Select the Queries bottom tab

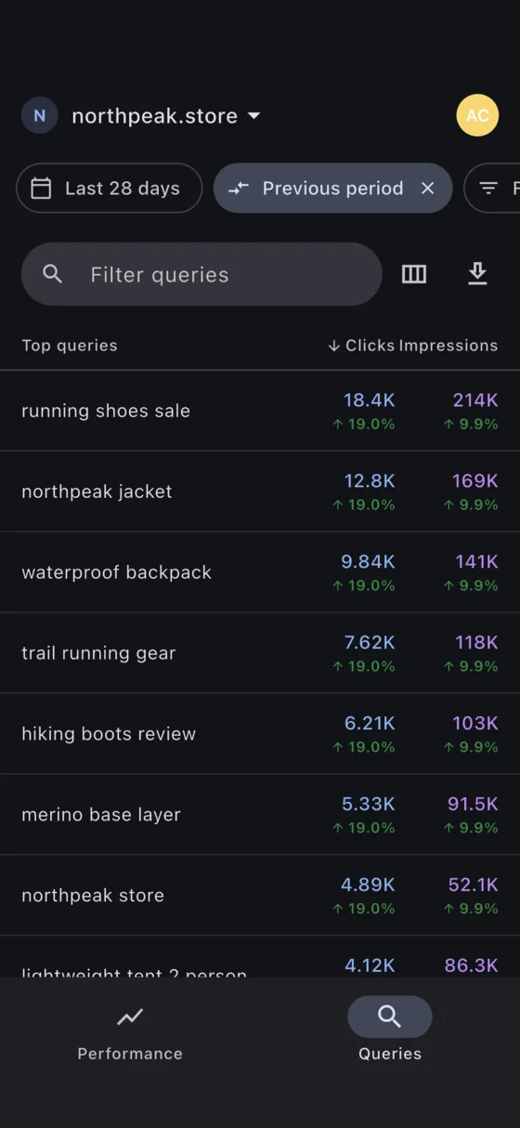click(390, 1031)
